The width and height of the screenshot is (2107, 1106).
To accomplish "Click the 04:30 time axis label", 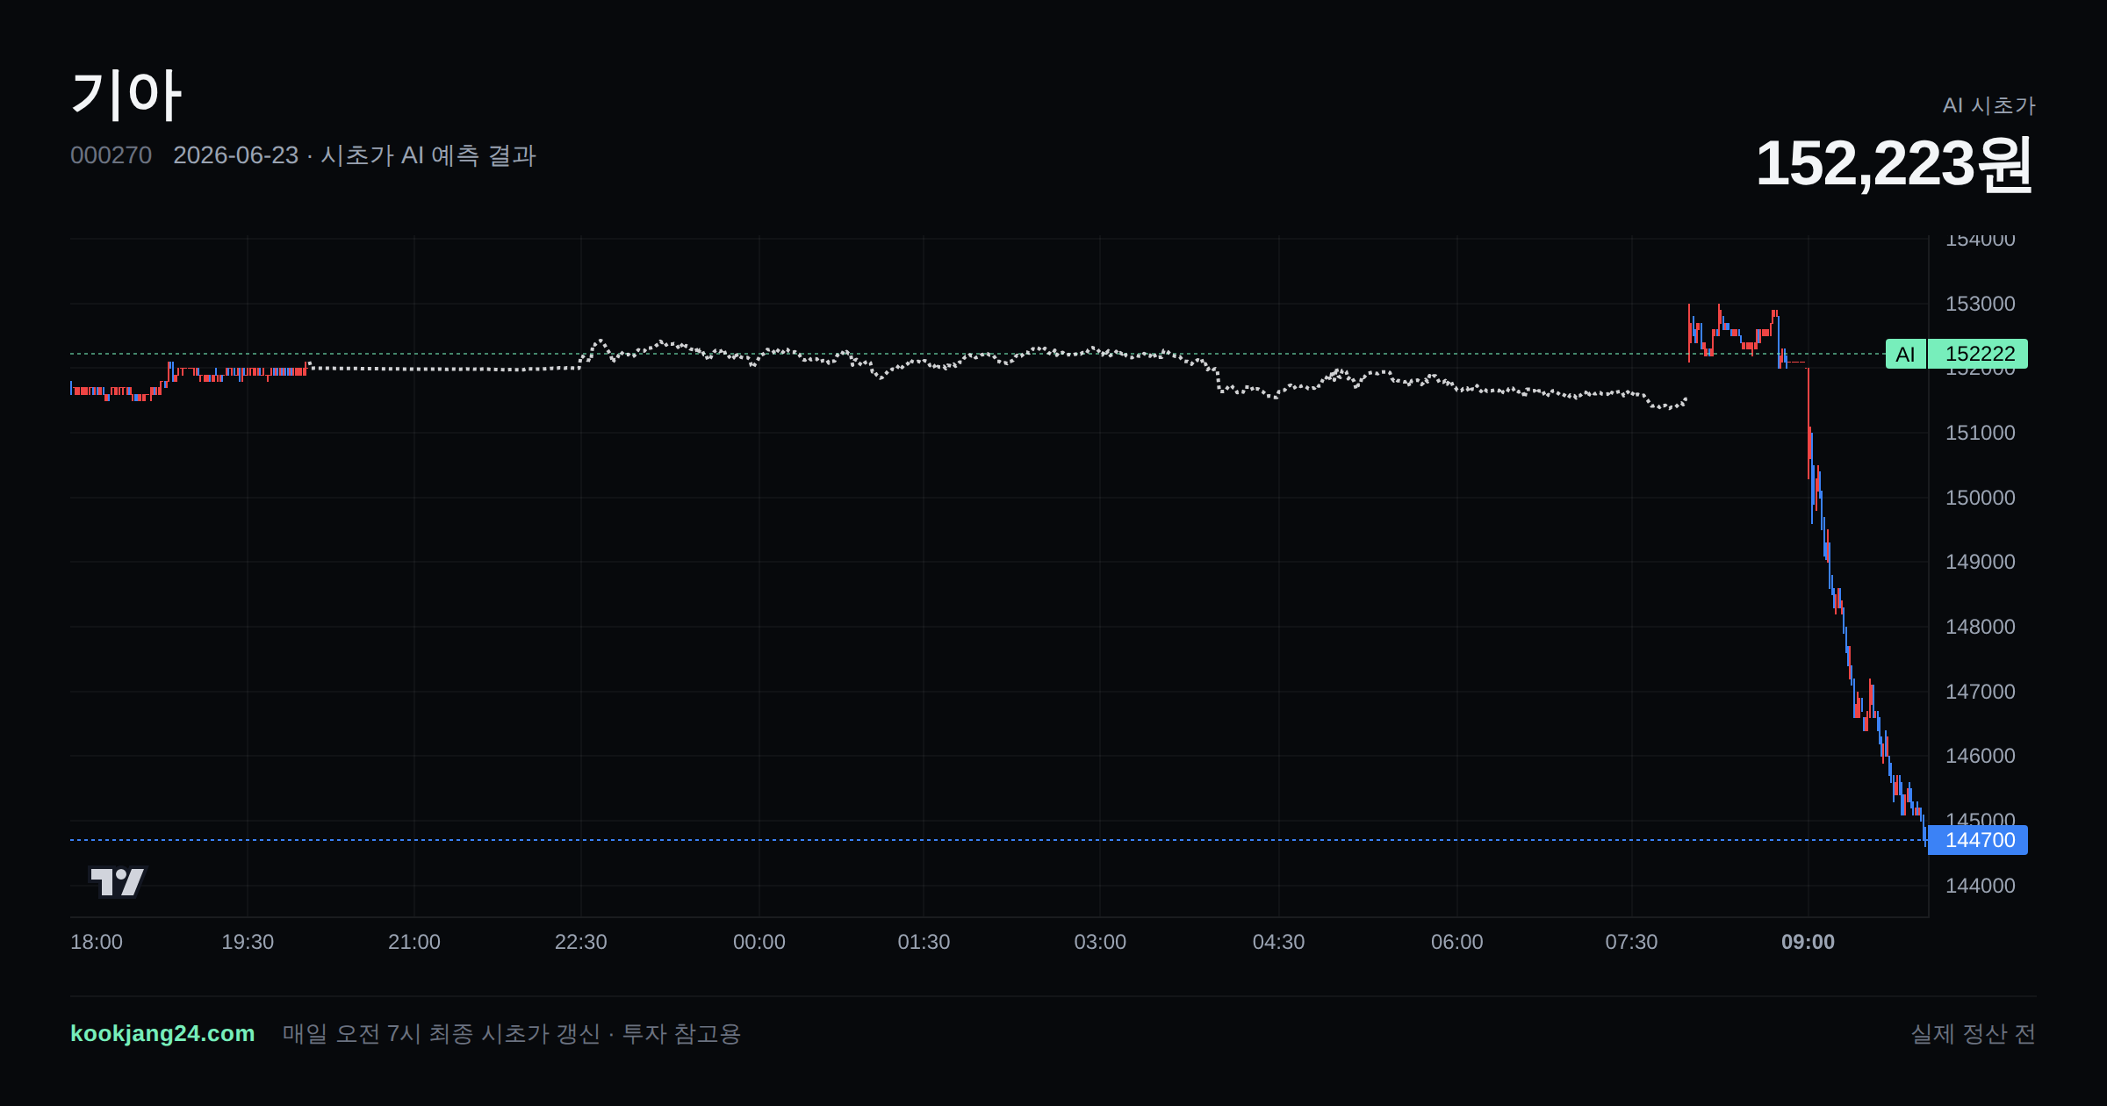I will pyautogui.click(x=1278, y=942).
